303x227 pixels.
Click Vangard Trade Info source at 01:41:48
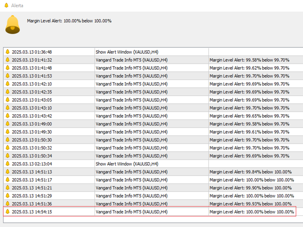click(x=131, y=68)
